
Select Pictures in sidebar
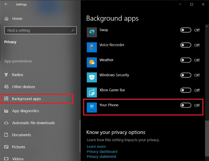pos(18,147)
